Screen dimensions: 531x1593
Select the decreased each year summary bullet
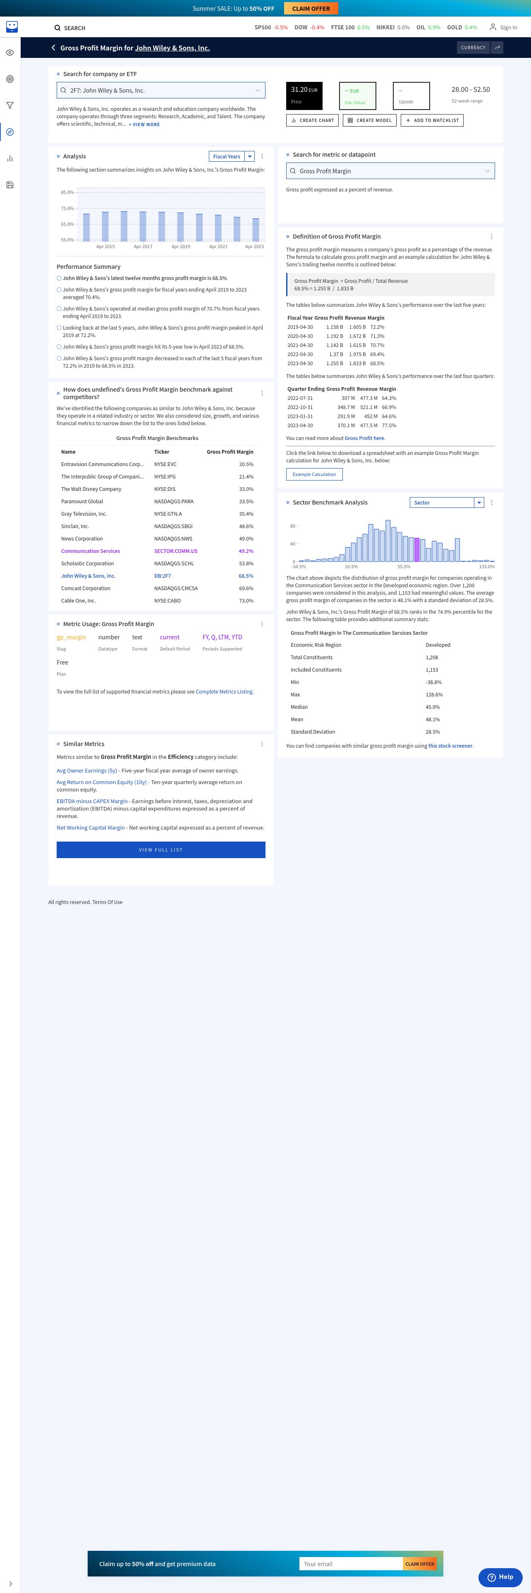point(59,358)
